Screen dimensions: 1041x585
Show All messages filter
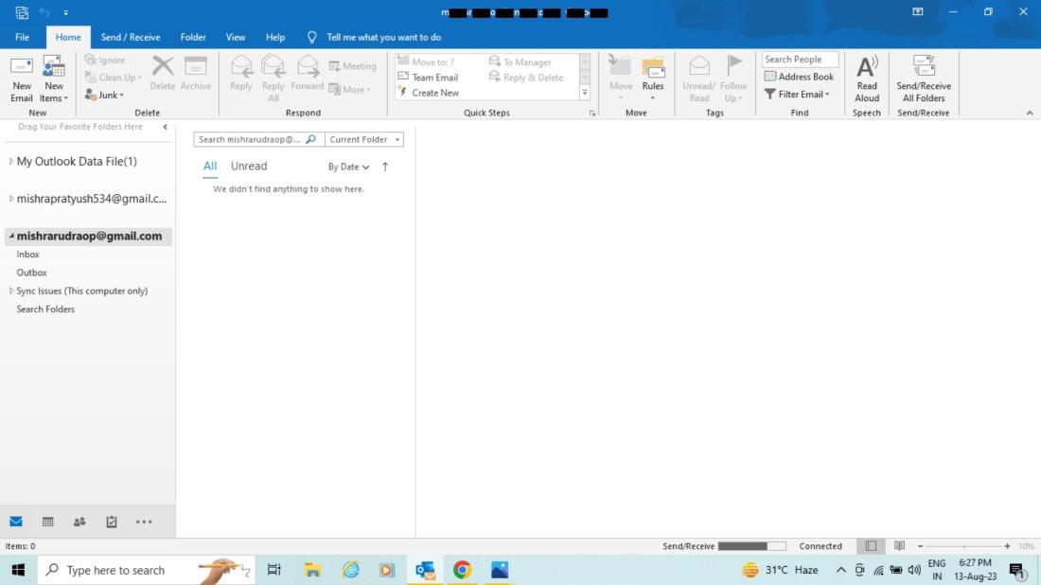pyautogui.click(x=210, y=166)
